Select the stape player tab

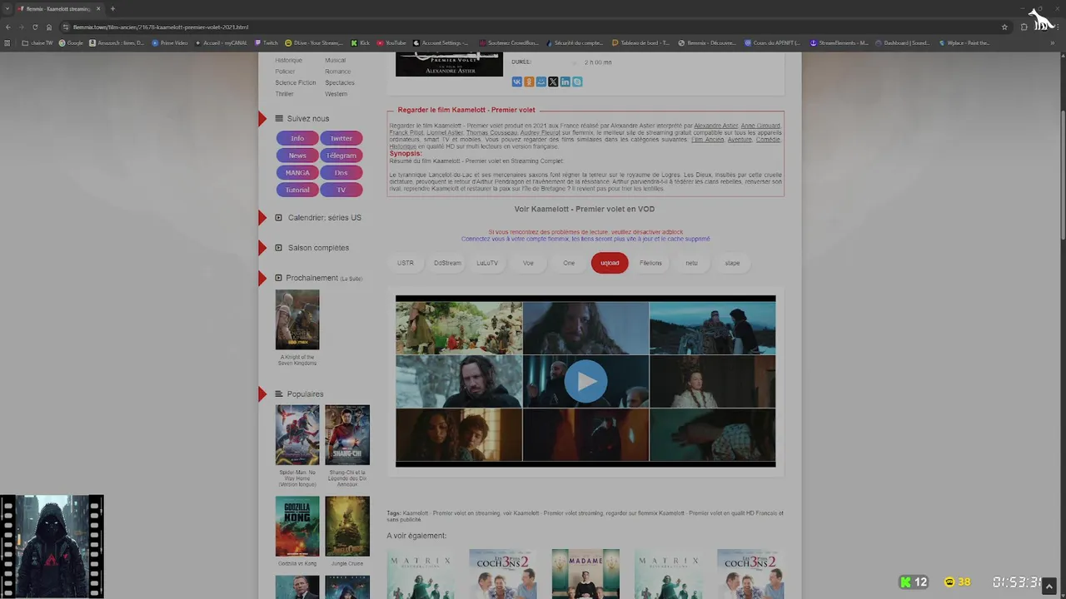click(x=732, y=263)
